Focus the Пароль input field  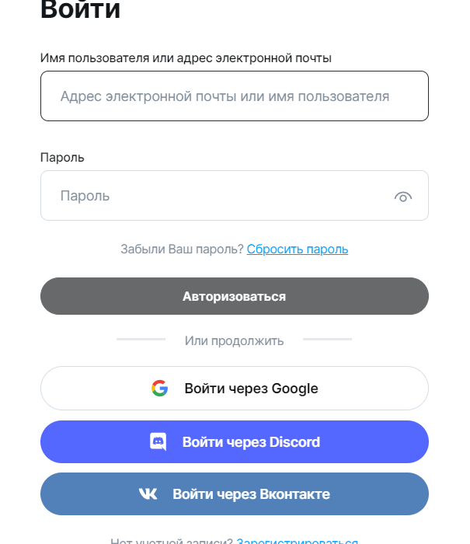click(x=218, y=196)
